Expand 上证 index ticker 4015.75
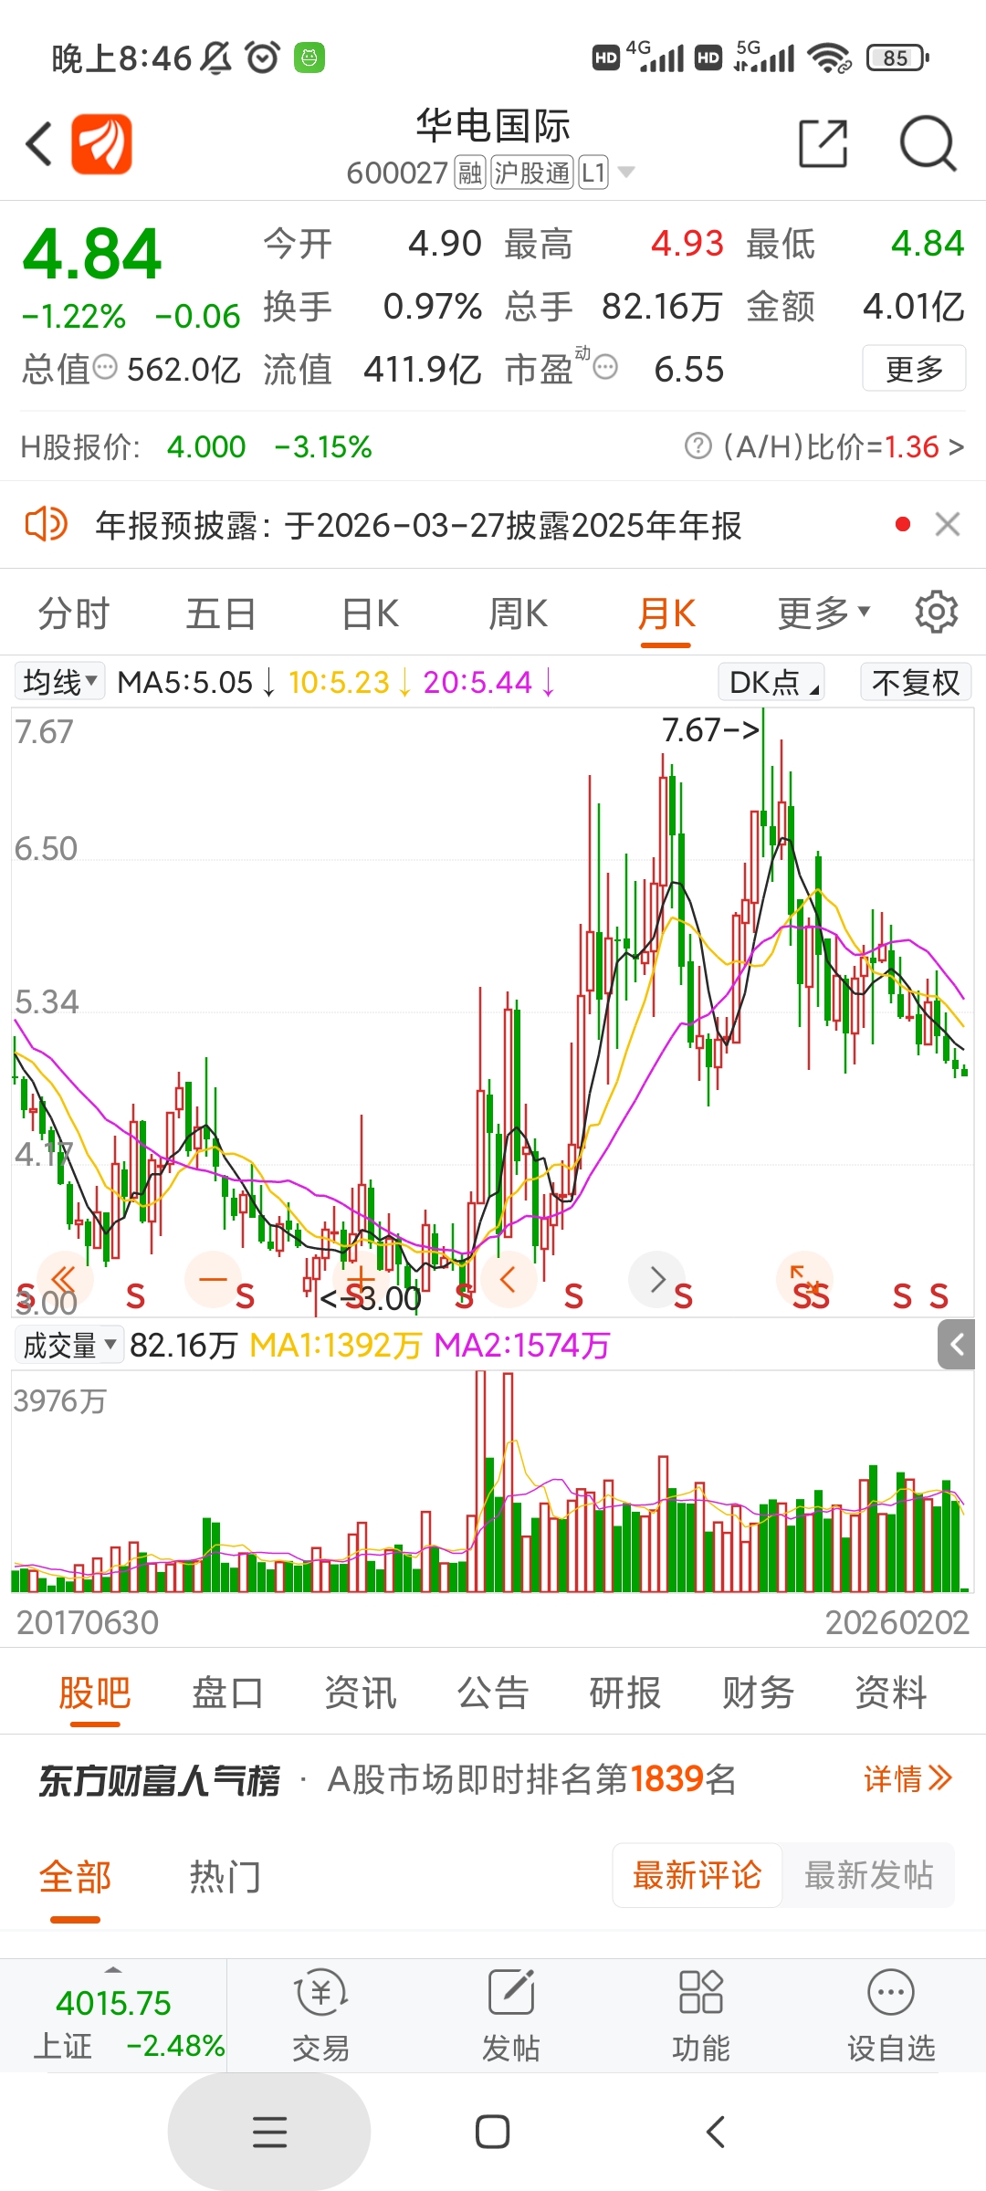Viewport: 986px width, 2191px height. (113, 2014)
